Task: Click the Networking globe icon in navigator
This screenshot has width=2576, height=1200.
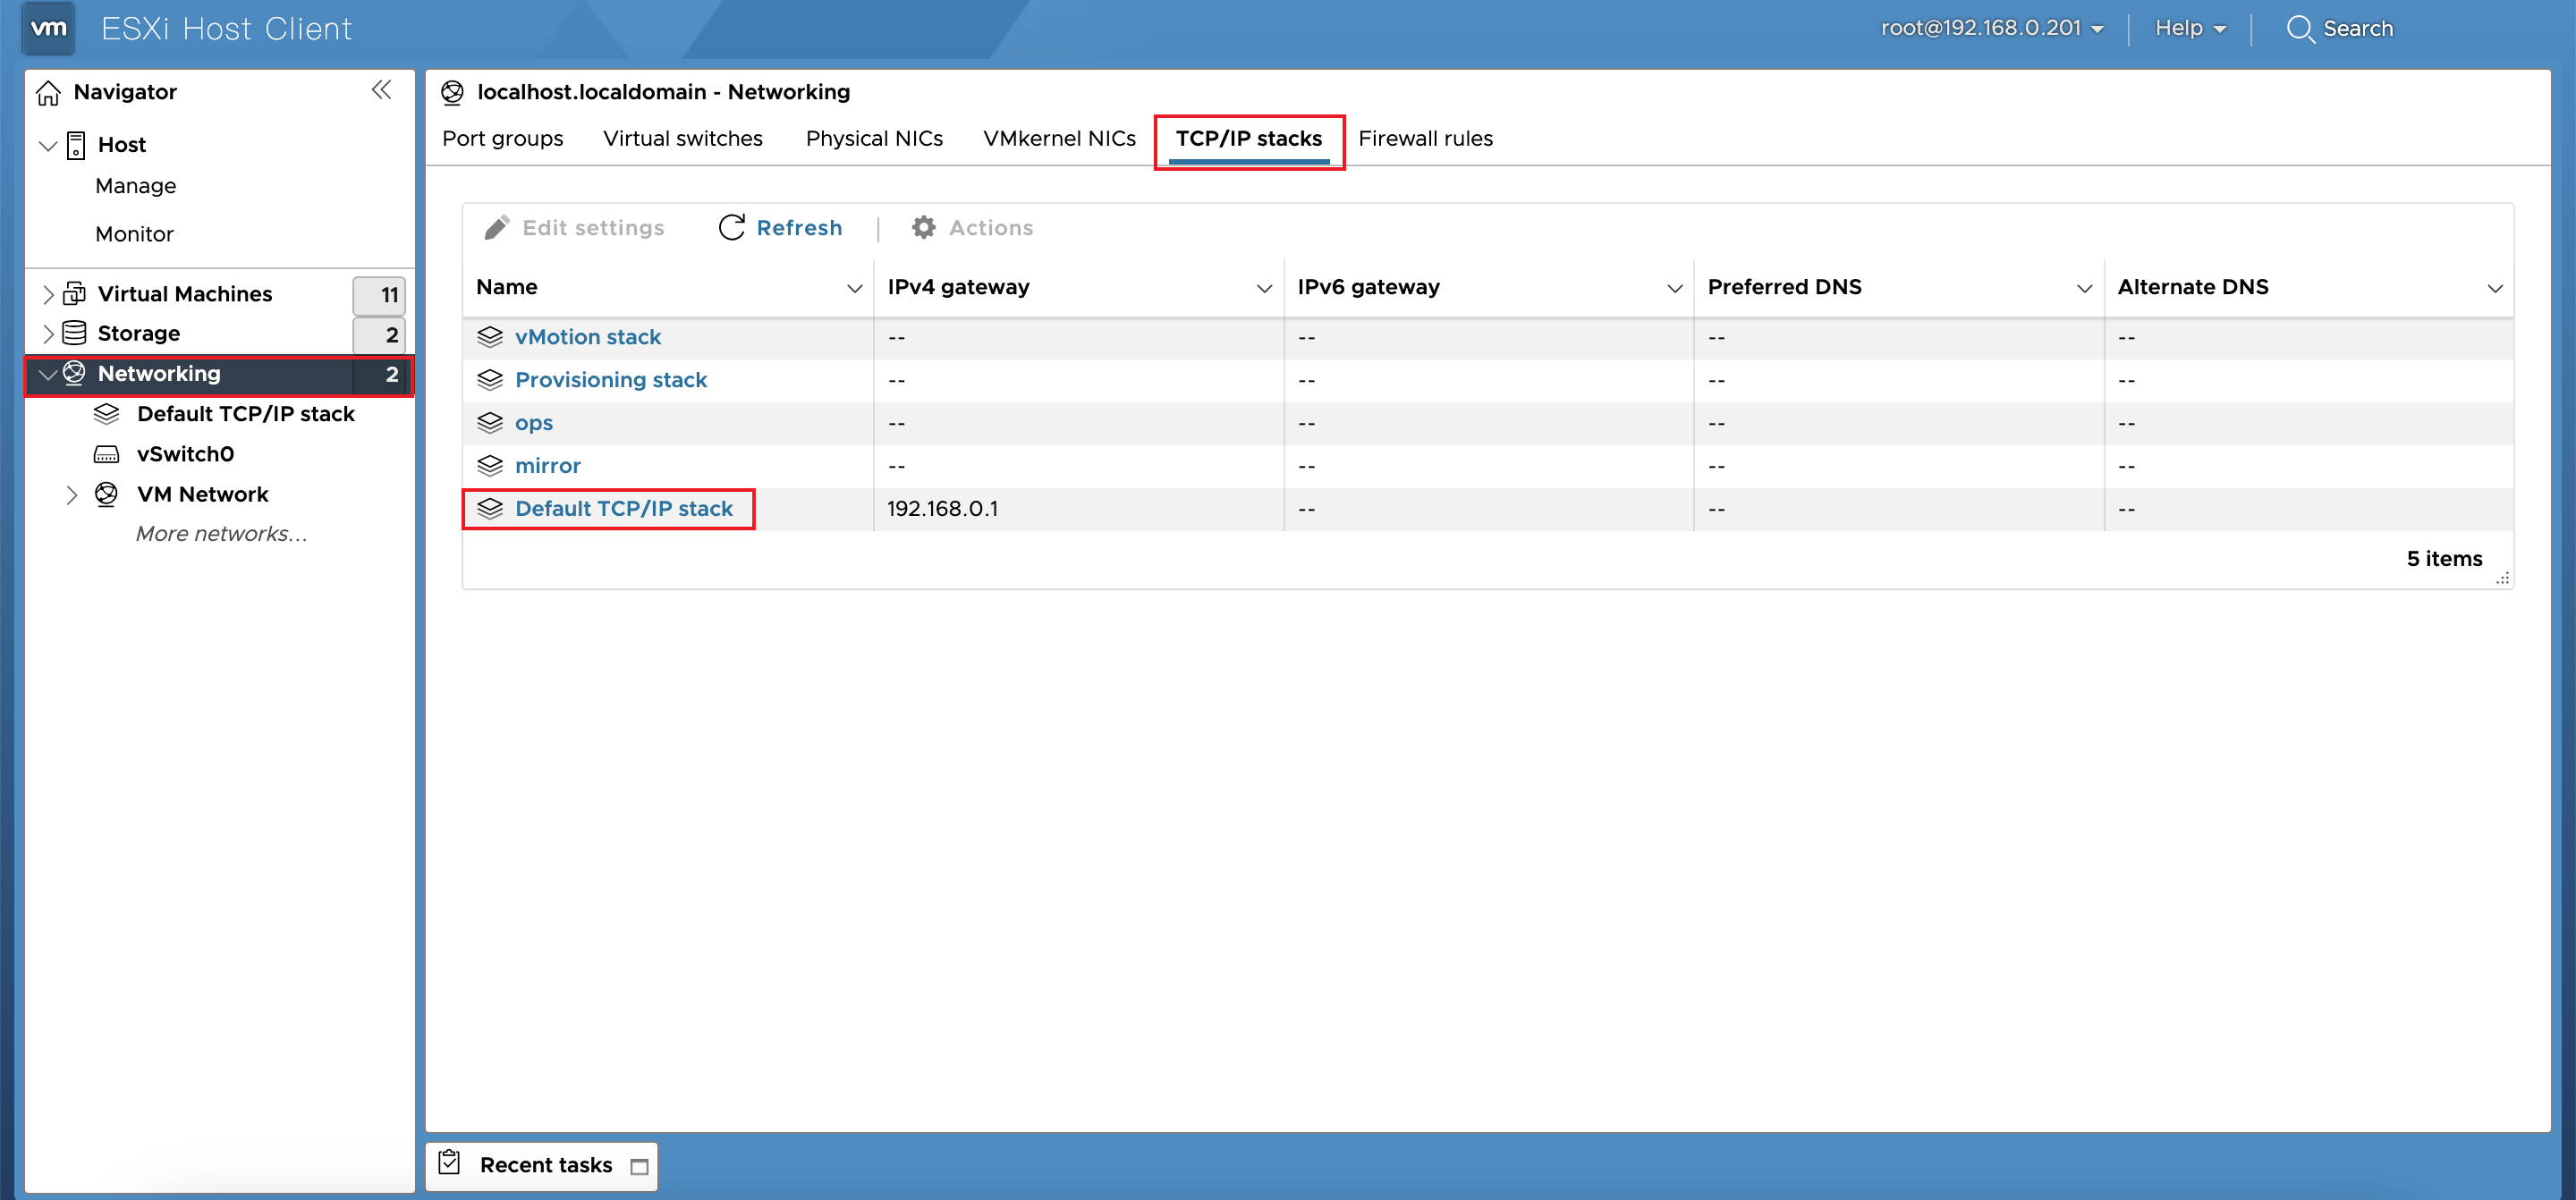Action: click(x=74, y=373)
